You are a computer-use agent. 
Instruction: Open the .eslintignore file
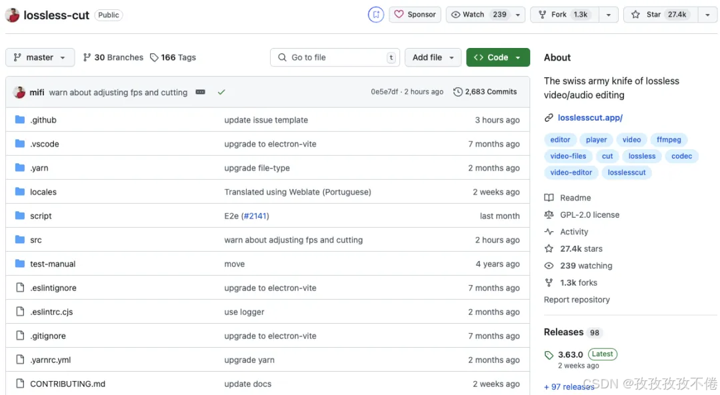[x=53, y=288]
